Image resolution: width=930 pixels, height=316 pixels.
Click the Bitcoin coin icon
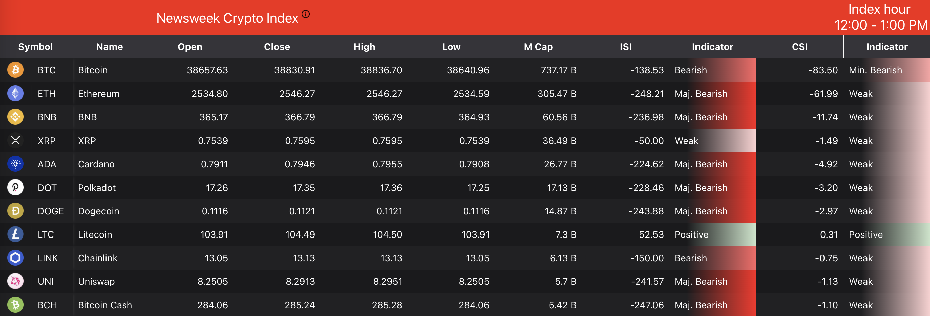tap(15, 70)
